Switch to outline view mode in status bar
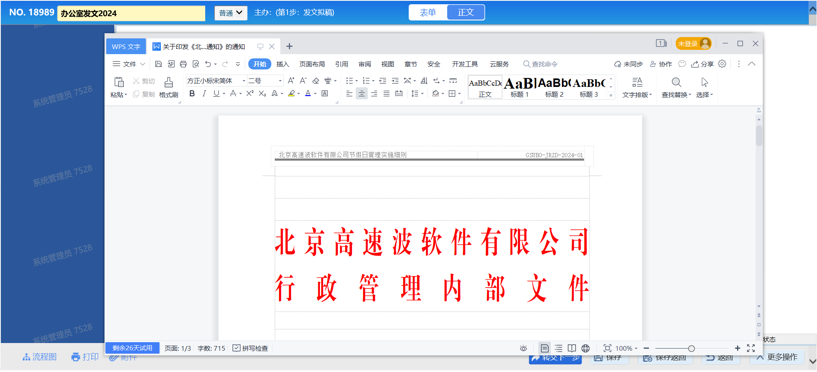The height and width of the screenshot is (372, 817). pos(558,348)
